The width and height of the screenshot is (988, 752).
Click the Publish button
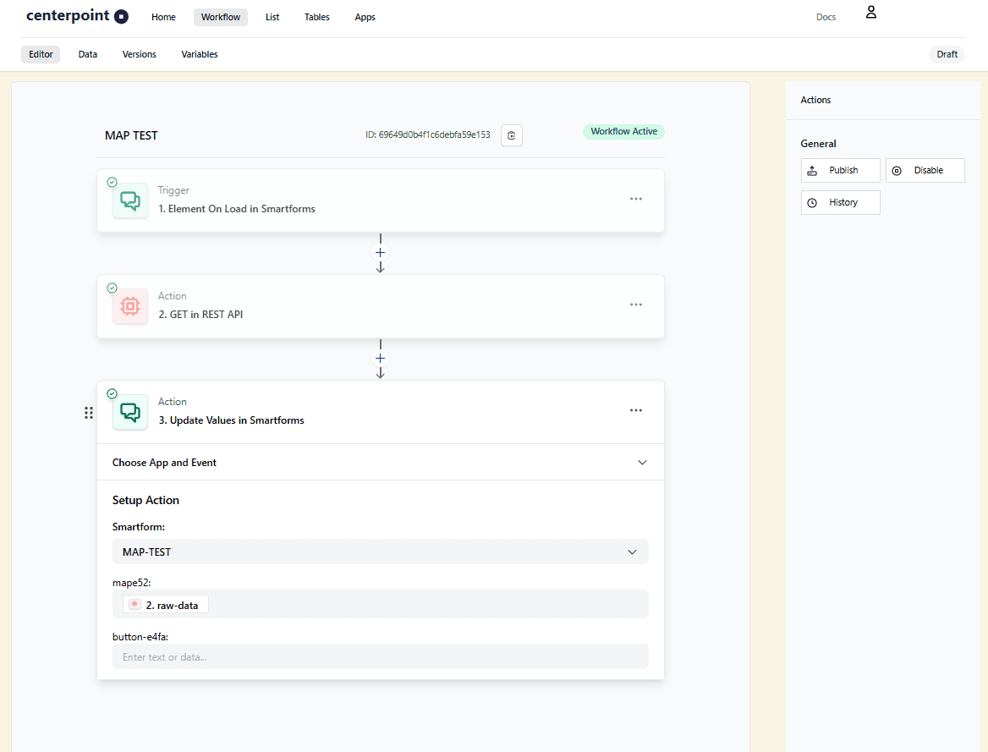(841, 170)
